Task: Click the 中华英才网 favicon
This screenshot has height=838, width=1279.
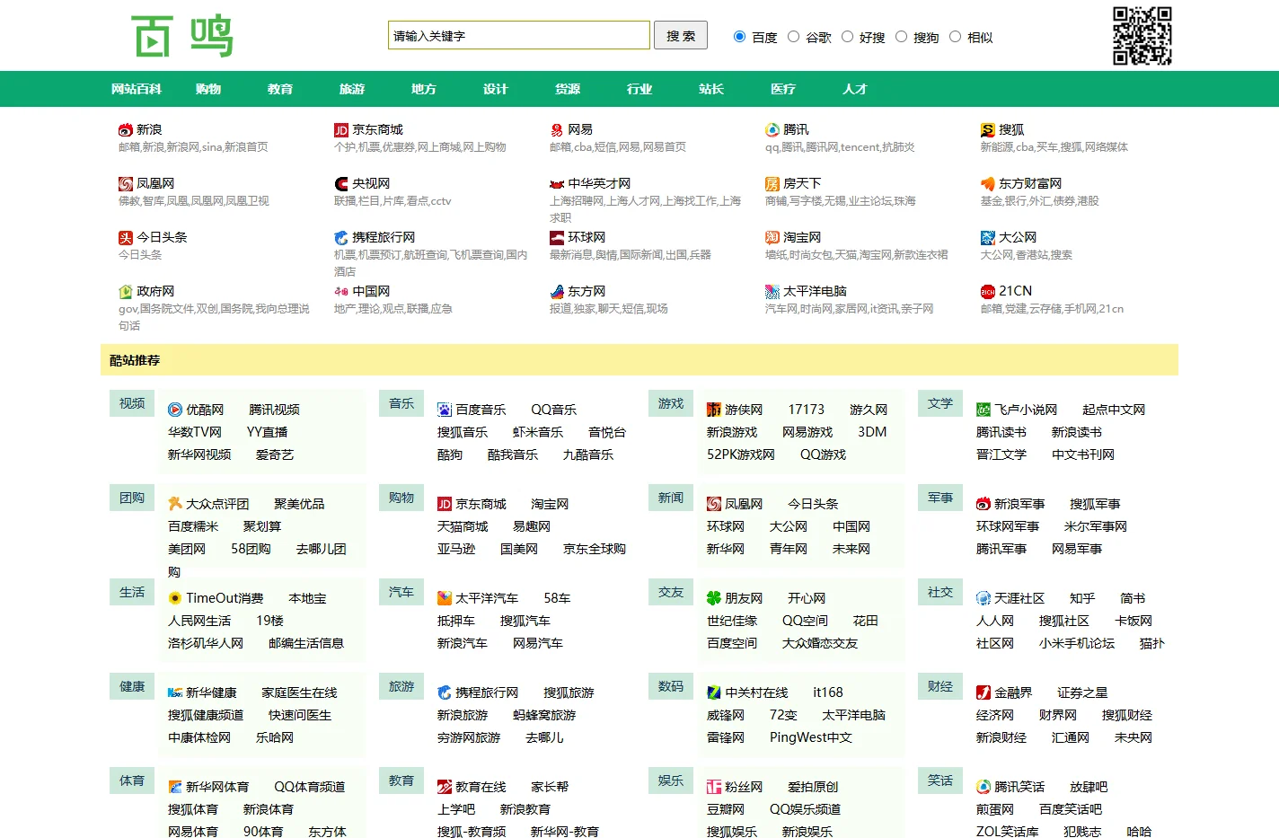Action: [x=557, y=184]
